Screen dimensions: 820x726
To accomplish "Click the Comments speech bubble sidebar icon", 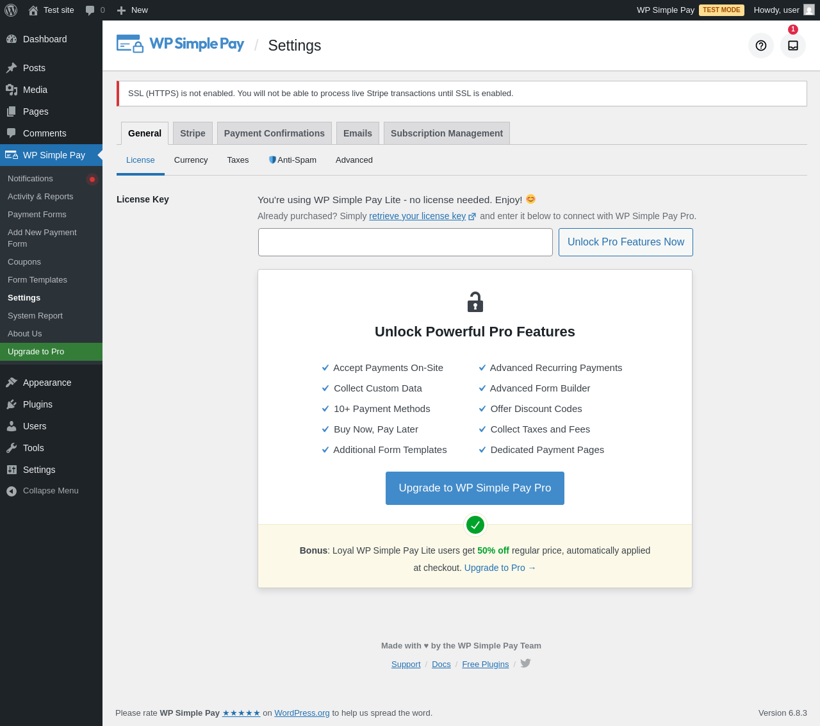I will pyautogui.click(x=12, y=133).
